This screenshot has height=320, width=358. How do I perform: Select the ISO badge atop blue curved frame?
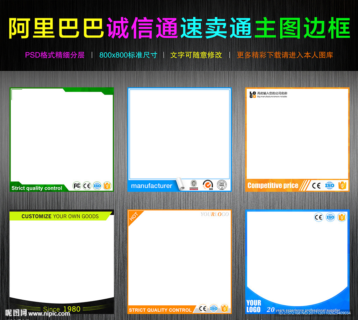click(x=330, y=217)
